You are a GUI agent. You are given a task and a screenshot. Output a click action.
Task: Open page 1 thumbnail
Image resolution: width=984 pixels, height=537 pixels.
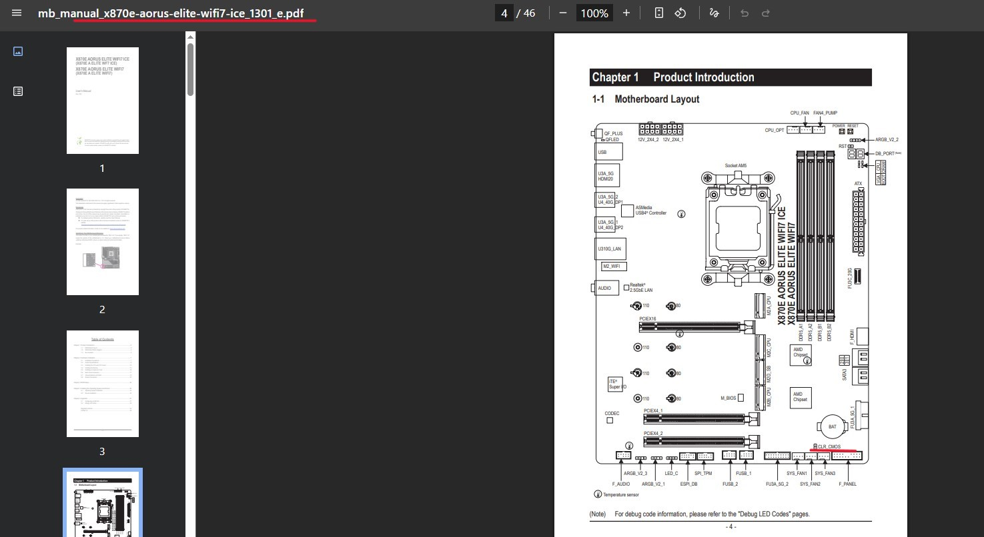(x=103, y=101)
